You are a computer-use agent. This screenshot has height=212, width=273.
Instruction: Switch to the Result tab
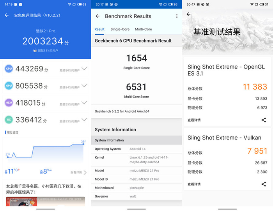click(99, 29)
